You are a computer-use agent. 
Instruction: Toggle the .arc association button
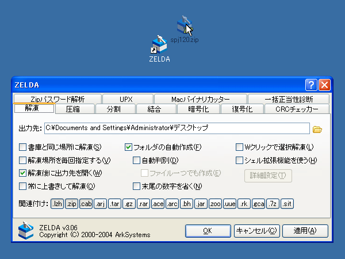pyautogui.click(x=172, y=204)
